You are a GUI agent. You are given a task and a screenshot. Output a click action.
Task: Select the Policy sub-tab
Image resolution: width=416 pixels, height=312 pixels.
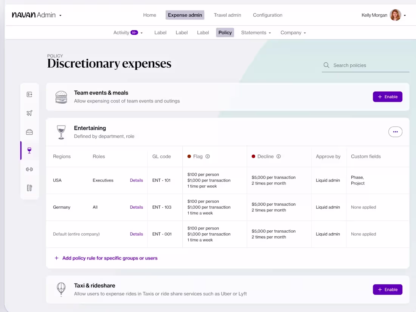(225, 33)
